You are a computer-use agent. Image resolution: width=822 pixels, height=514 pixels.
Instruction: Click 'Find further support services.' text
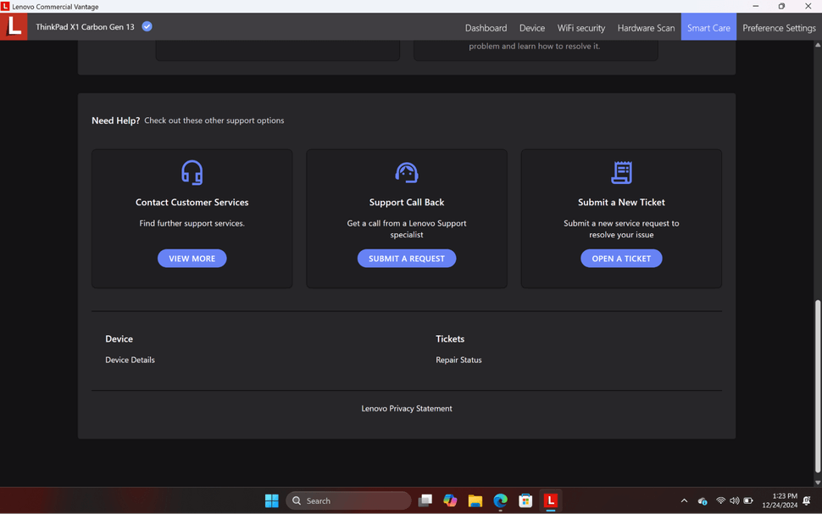[192, 223]
